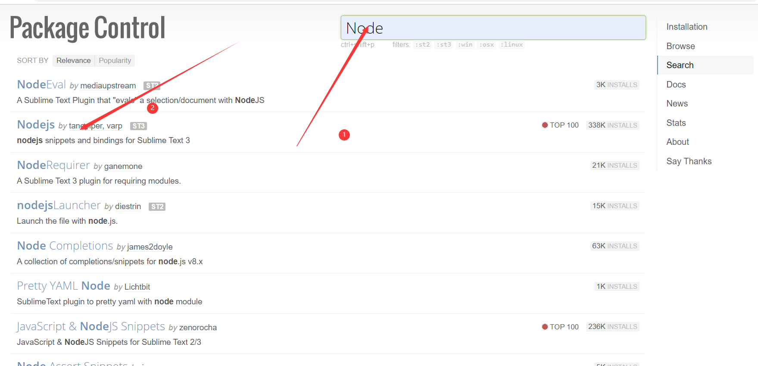The image size is (758, 366).
Task: Go to the Browse page
Action: click(680, 46)
